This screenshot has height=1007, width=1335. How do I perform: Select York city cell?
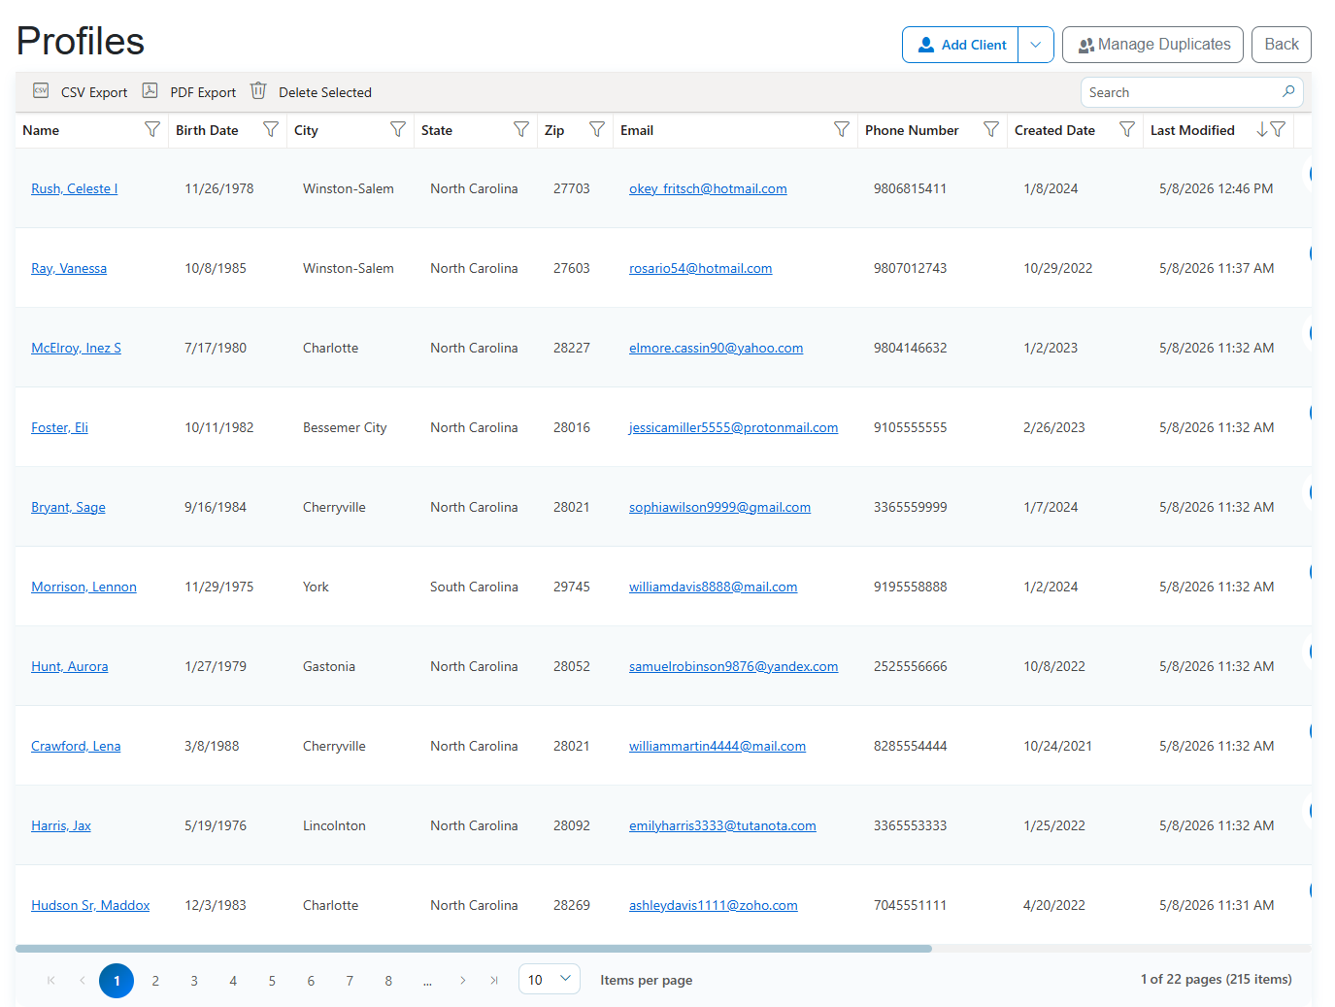tap(316, 587)
